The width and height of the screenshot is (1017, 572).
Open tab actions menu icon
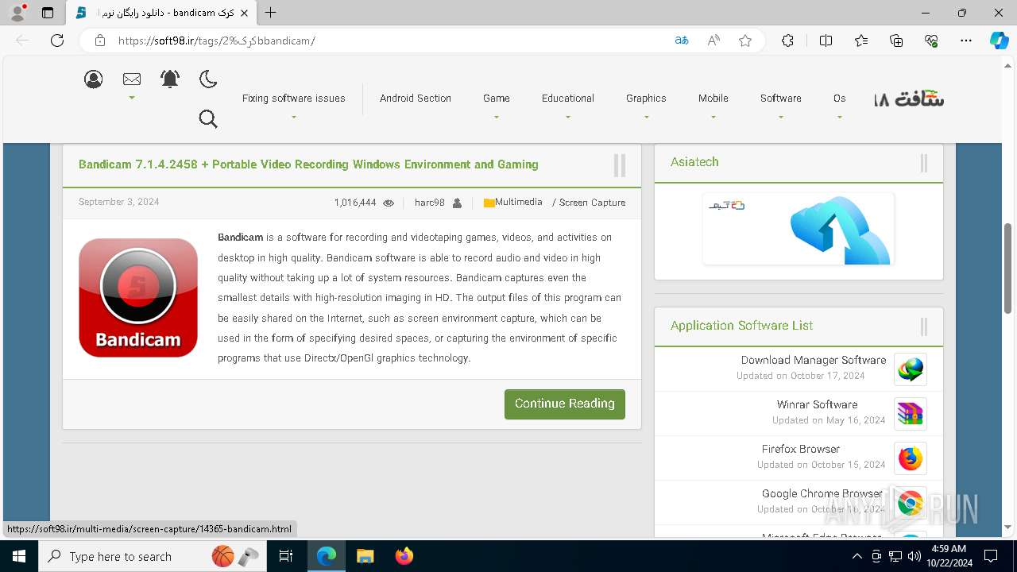[48, 13]
